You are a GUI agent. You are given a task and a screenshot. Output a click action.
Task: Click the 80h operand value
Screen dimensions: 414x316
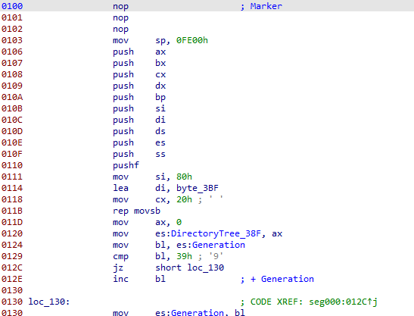point(184,177)
